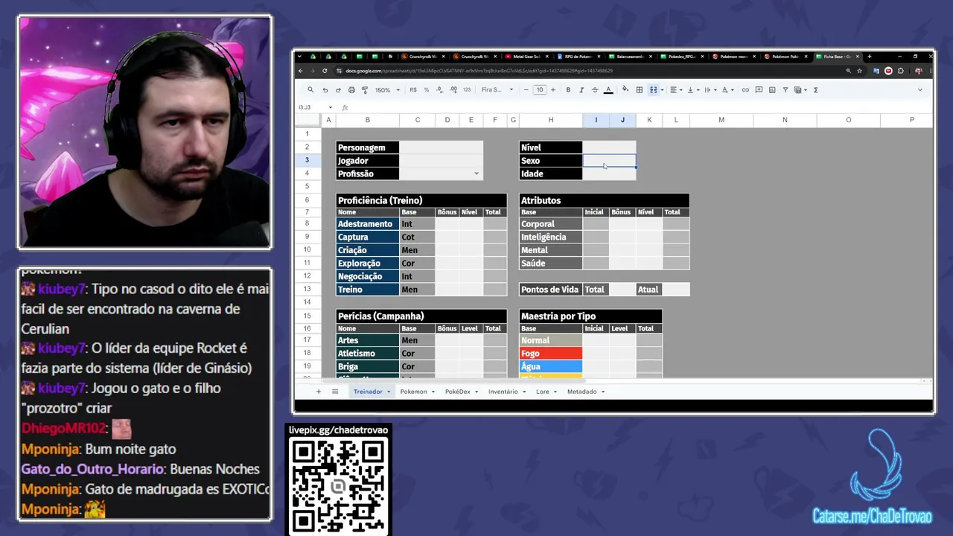Collapse the toolbar with the chevron arrow
Image resolution: width=953 pixels, height=536 pixels.
919,90
